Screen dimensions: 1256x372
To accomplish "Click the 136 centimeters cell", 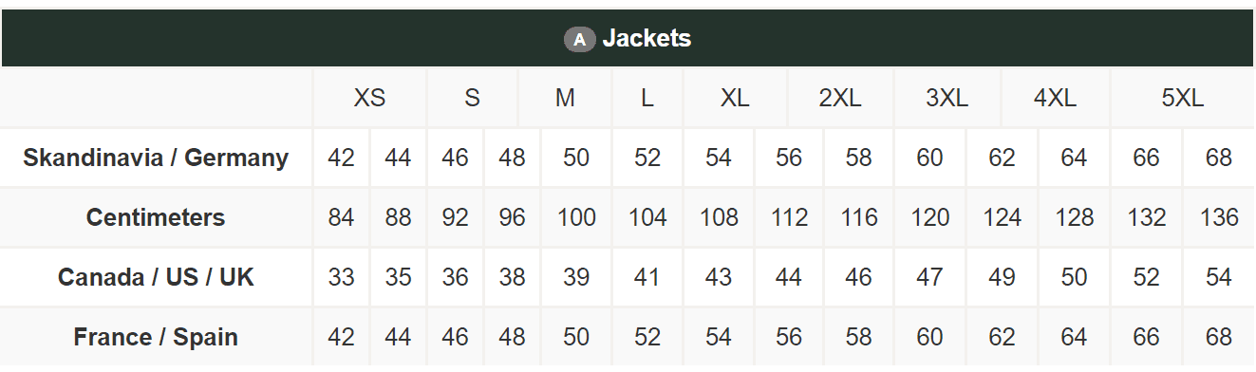I will tap(1219, 217).
